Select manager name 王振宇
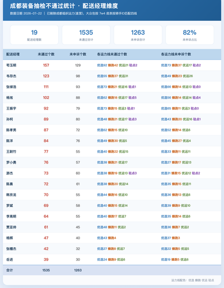224x288 pixels. 11,108
